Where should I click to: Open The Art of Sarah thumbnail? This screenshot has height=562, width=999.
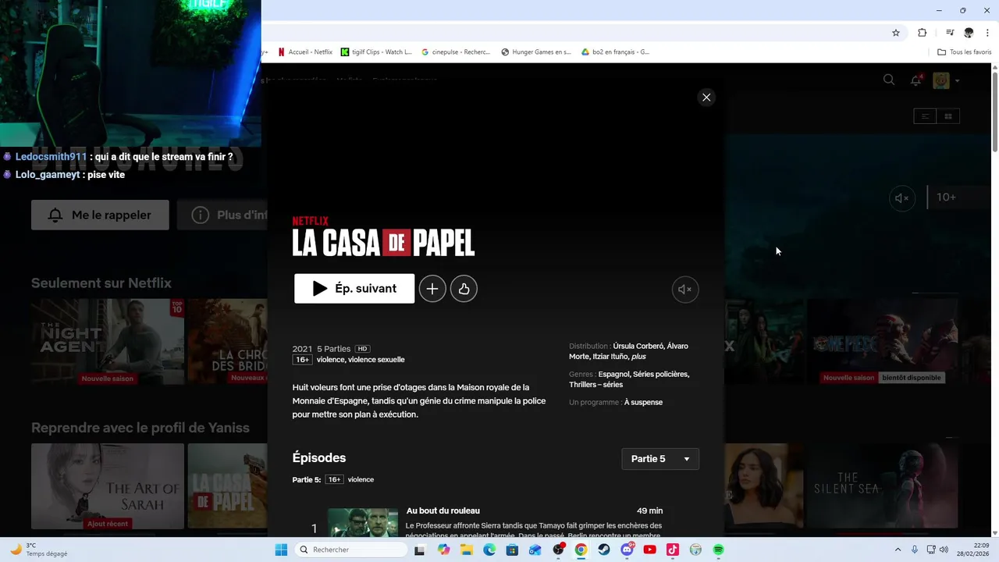[108, 486]
